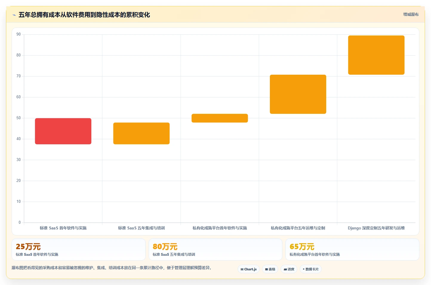Click the 25万元 data card
This screenshot has width=431, height=285.
click(x=78, y=249)
